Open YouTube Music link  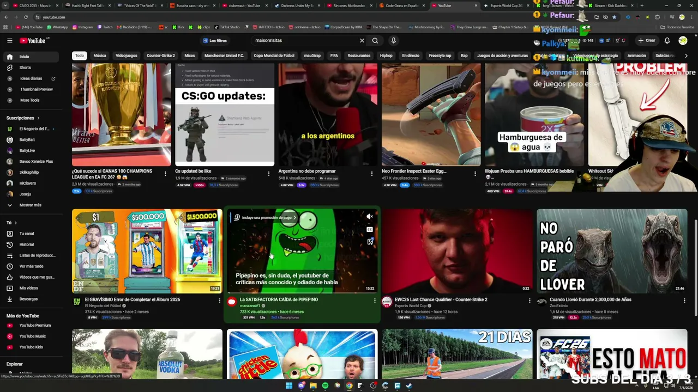(x=32, y=336)
